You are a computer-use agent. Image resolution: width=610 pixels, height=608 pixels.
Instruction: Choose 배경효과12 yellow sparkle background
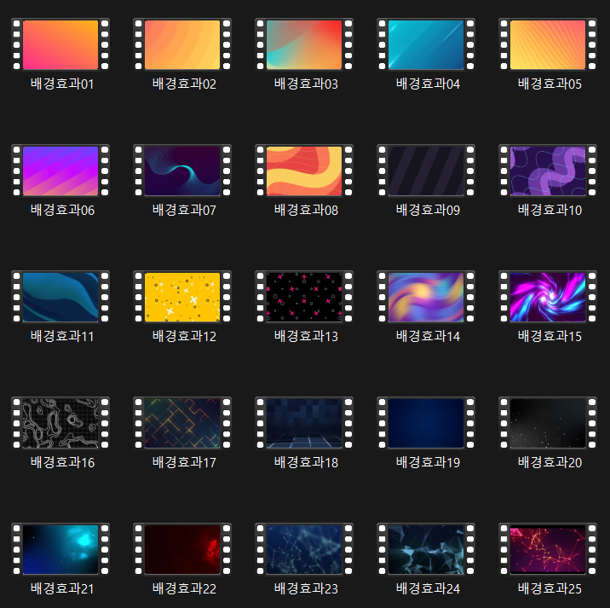pos(182,297)
